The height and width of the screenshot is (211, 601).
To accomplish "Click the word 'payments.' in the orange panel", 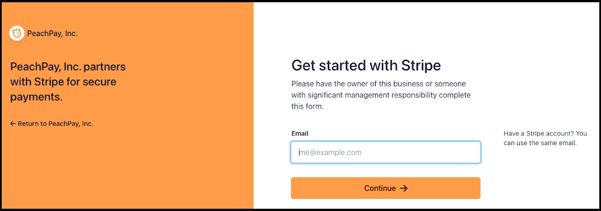I will click(x=37, y=97).
